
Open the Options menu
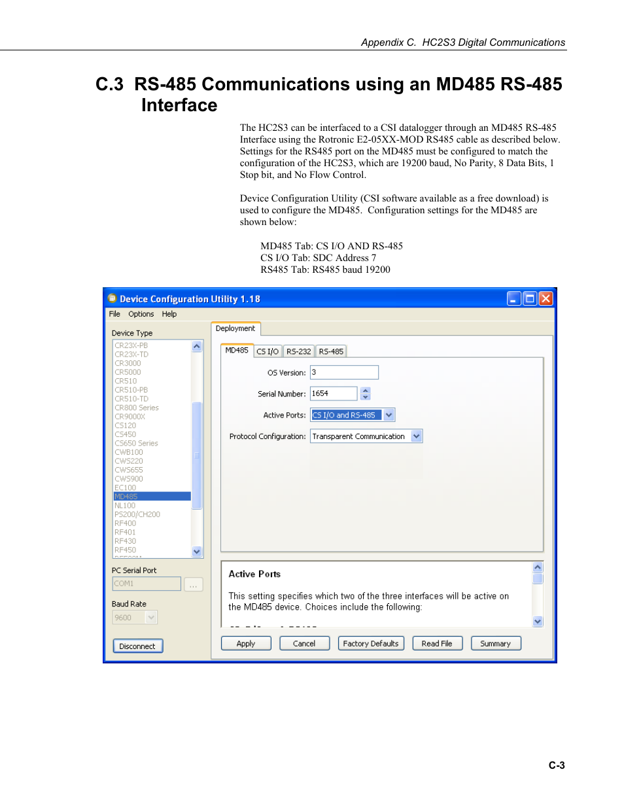click(141, 314)
